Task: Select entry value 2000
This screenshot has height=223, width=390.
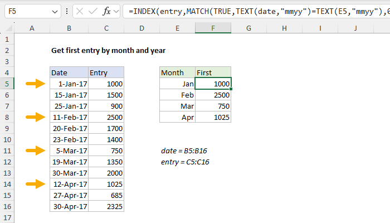Action: [x=106, y=173]
